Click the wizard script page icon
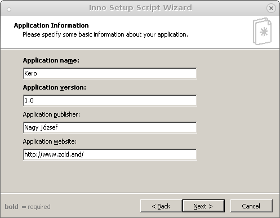This screenshot has height=218, width=280. [x=262, y=31]
